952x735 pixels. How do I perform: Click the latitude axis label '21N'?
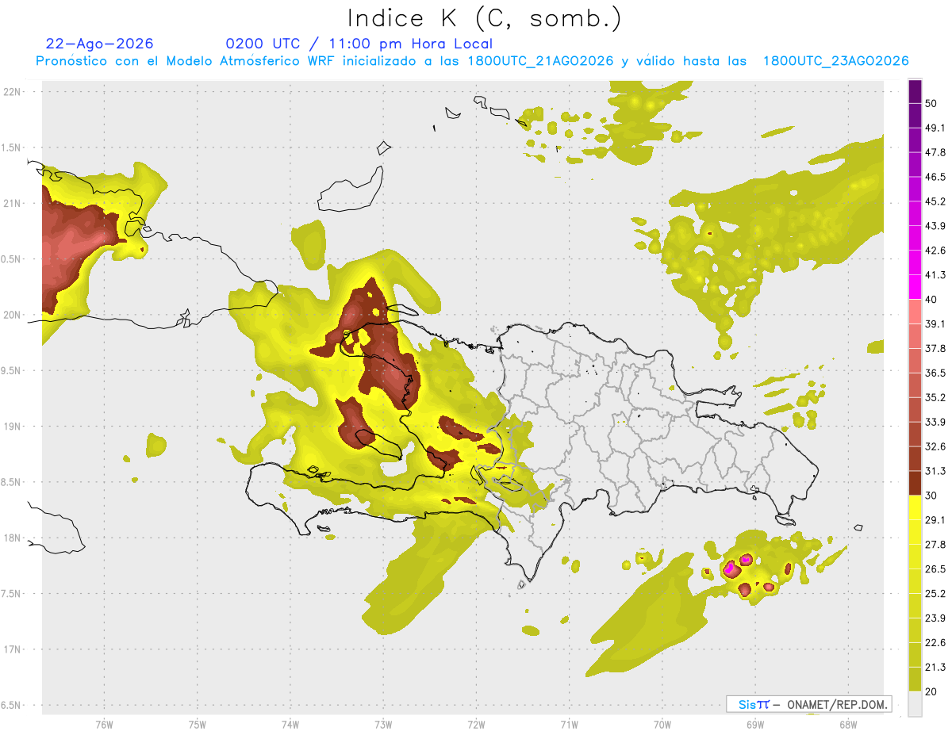pos(13,204)
